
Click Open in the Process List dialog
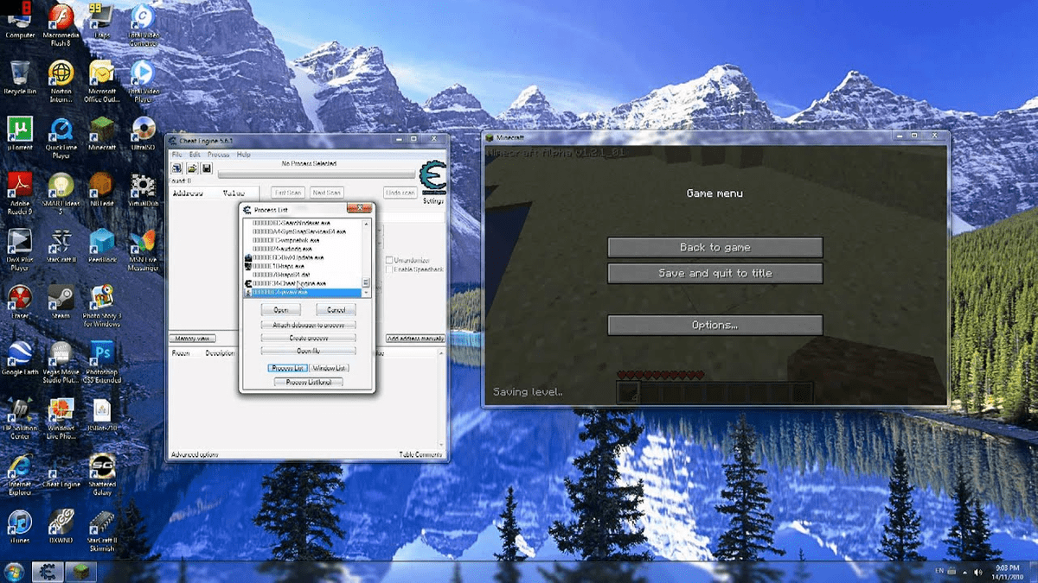[x=281, y=309]
